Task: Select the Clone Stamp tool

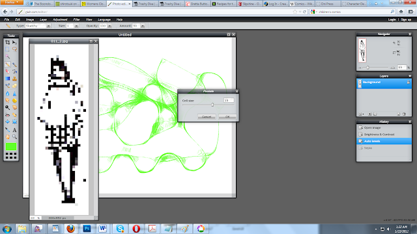Action: (x=14, y=79)
